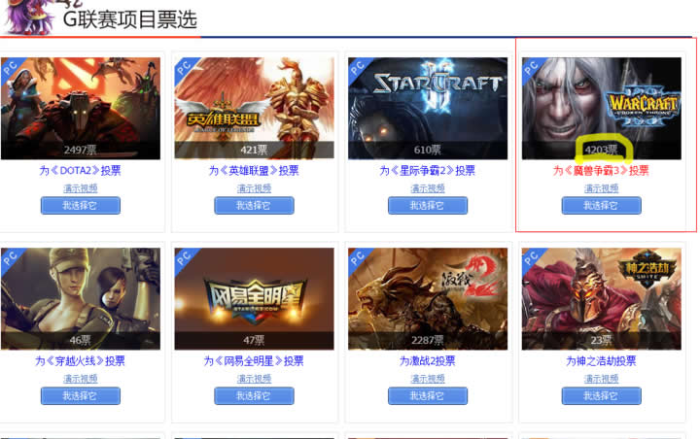This screenshot has width=700, height=439.
Task: Open the 演示视频 link for 星际争霸2
Action: (x=428, y=188)
